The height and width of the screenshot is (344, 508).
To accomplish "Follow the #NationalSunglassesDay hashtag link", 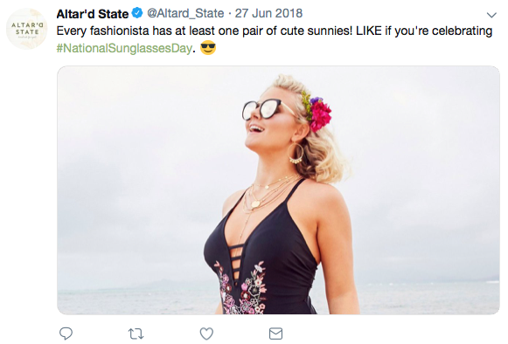I will (x=124, y=48).
